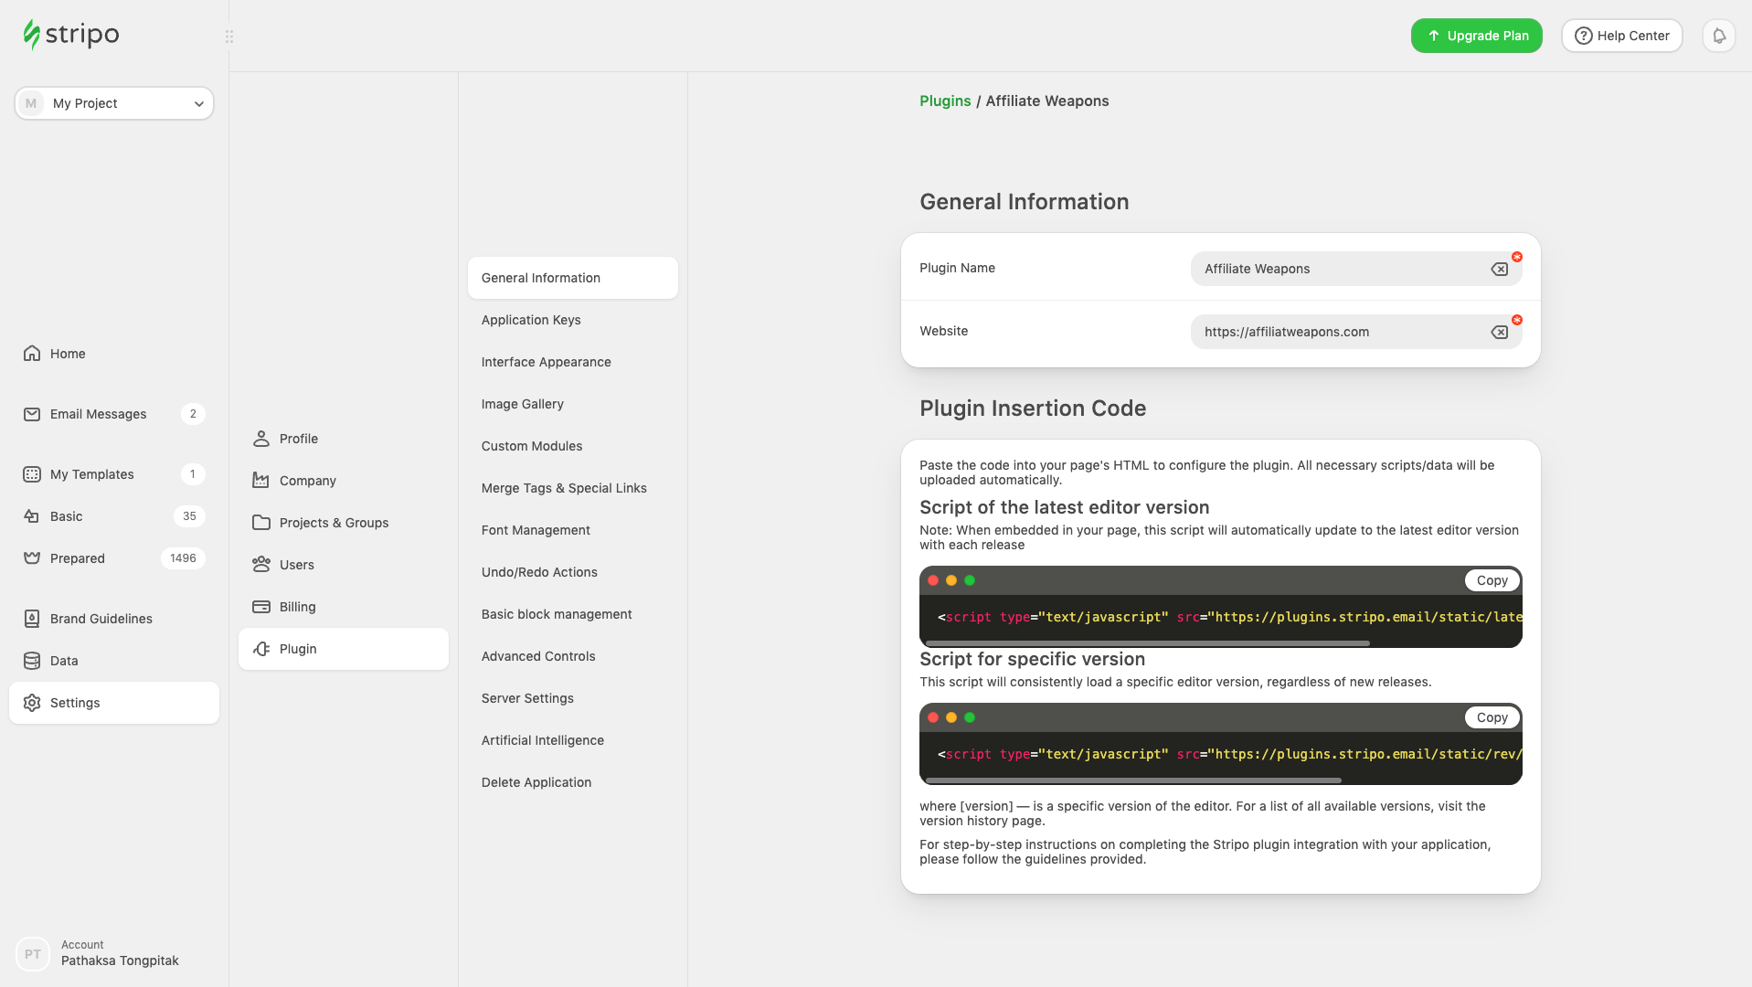Clear the Website URL field
Viewport: 1752px width, 987px height.
[x=1500, y=332]
